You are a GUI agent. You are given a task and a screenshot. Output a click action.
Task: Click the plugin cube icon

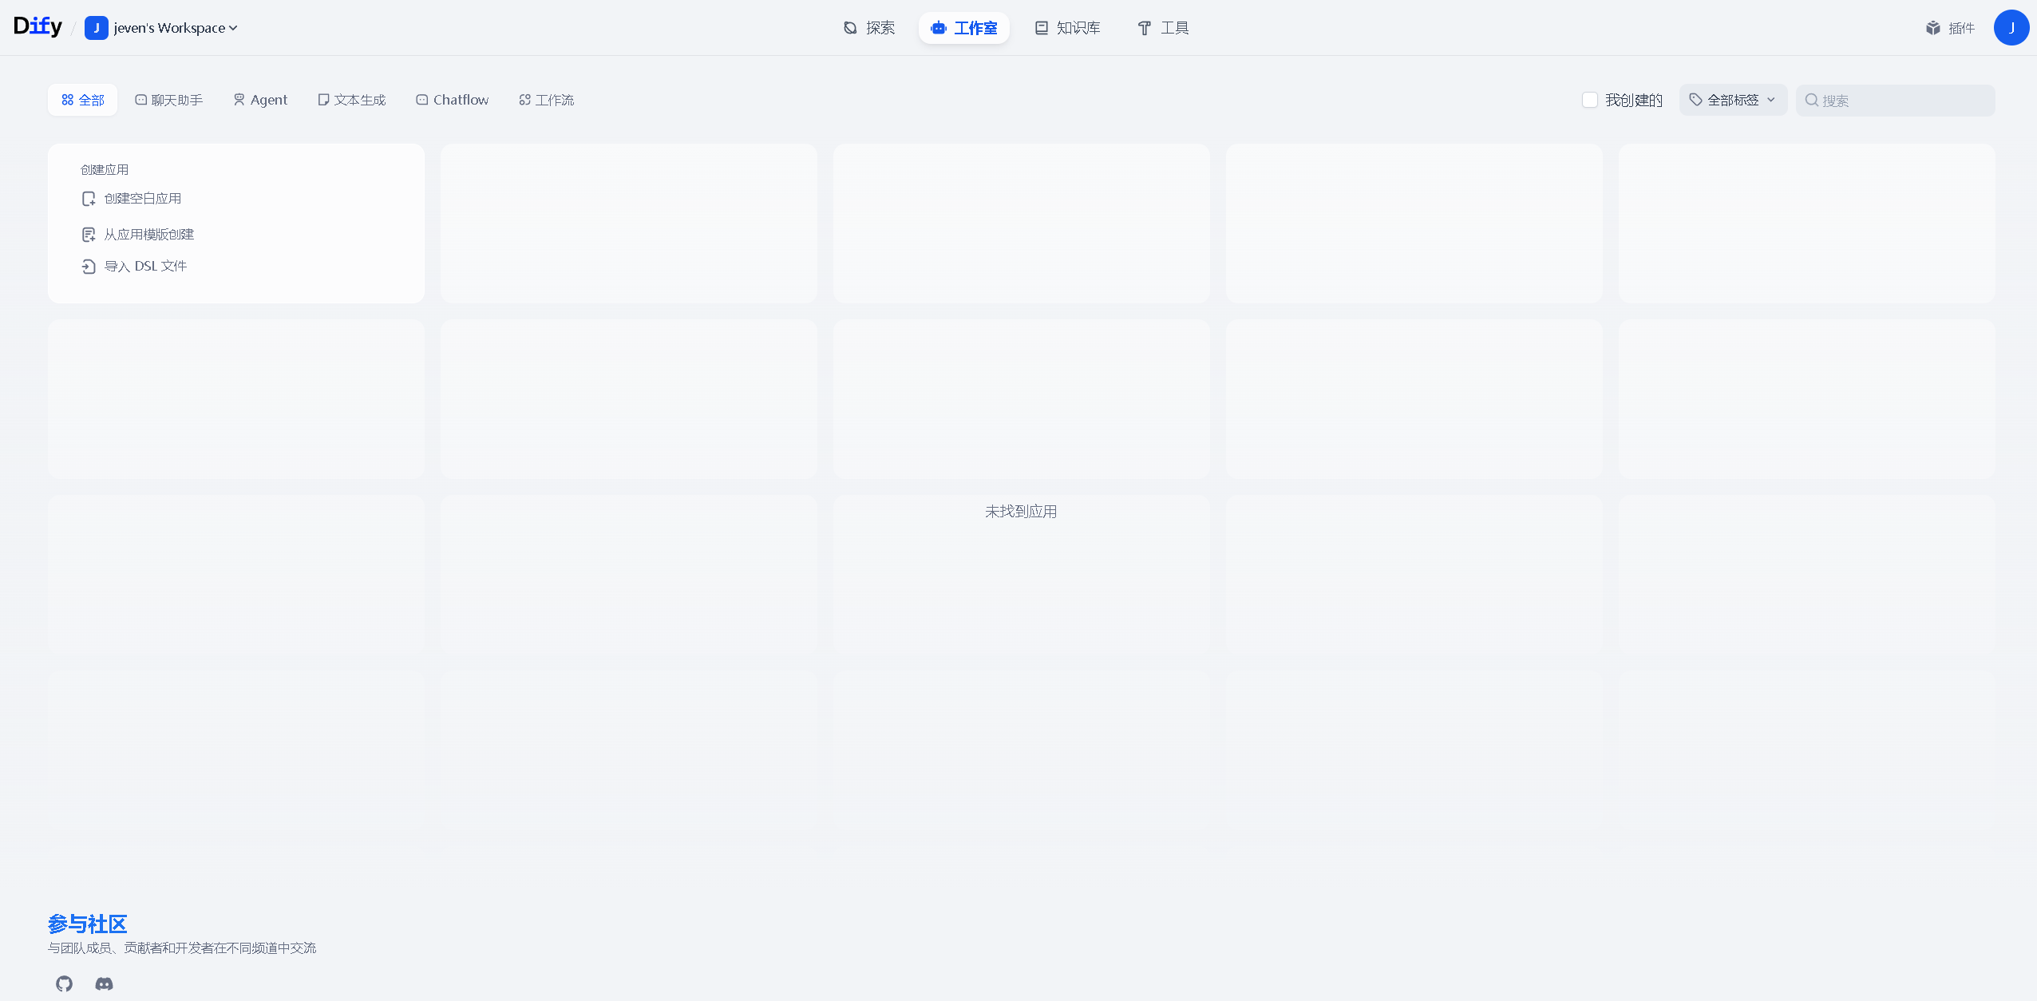[1932, 28]
